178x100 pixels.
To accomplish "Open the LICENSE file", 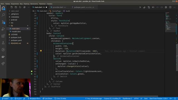I will pos(14,34).
